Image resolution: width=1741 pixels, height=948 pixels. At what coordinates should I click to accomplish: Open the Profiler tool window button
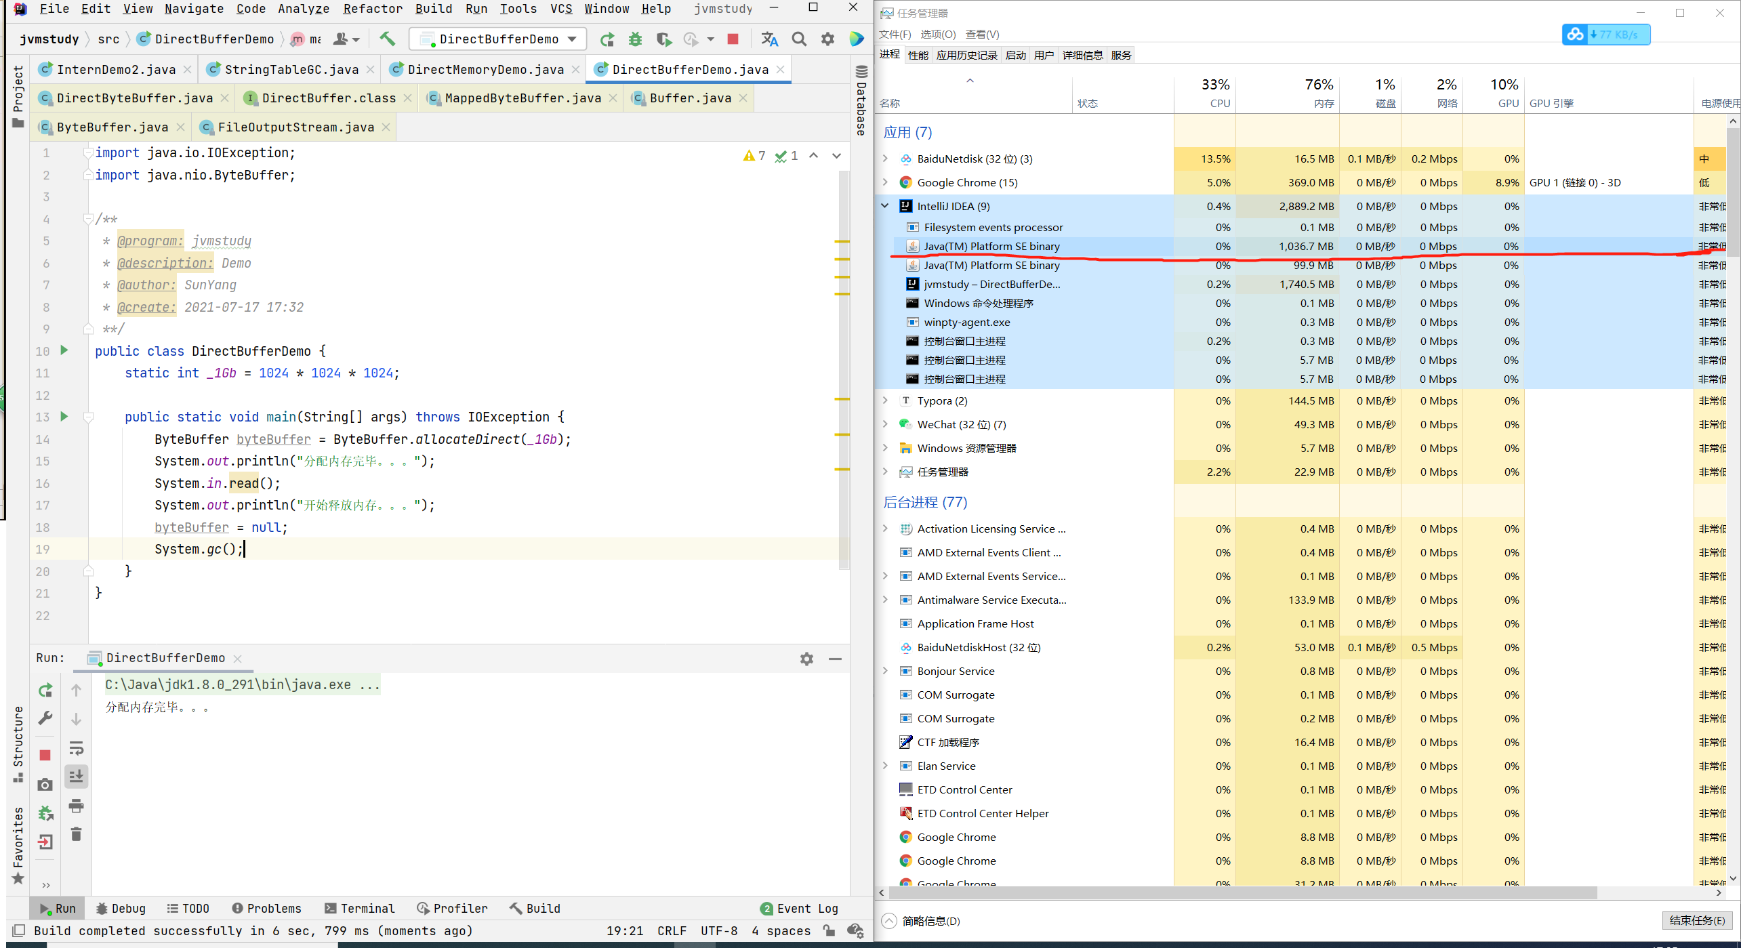[x=452, y=908]
